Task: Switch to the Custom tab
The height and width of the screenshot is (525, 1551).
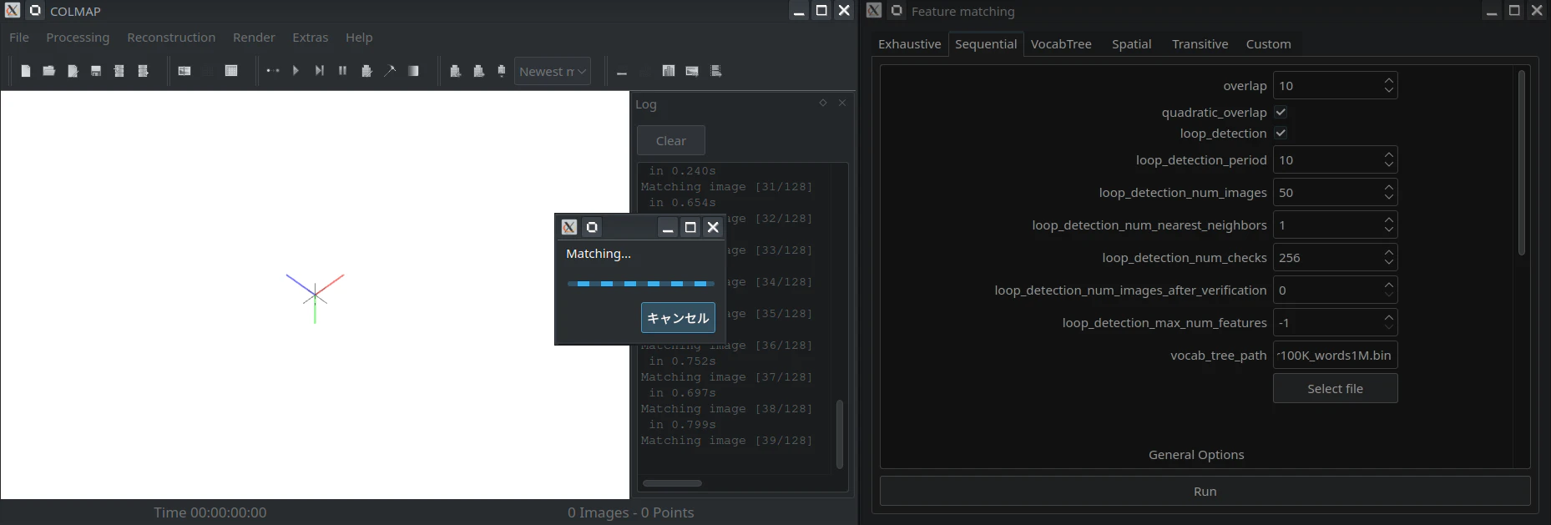Action: coord(1268,44)
